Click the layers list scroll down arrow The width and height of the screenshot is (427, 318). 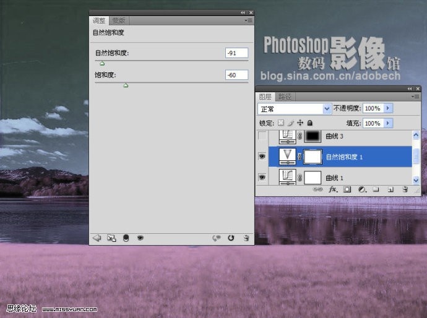[416, 180]
